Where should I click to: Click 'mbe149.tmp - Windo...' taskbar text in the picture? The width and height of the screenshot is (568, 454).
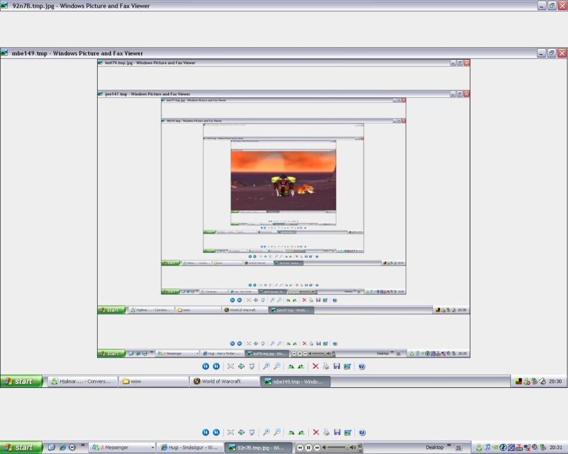(298, 381)
